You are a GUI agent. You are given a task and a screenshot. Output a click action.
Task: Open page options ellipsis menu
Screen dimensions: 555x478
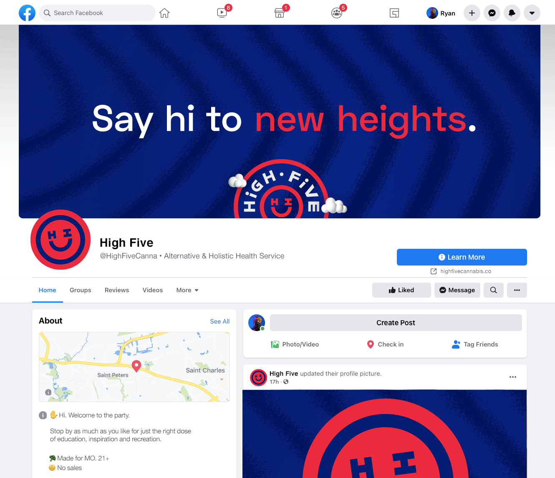[517, 290]
